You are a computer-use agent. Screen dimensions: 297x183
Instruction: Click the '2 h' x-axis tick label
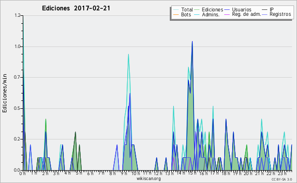point(45,174)
